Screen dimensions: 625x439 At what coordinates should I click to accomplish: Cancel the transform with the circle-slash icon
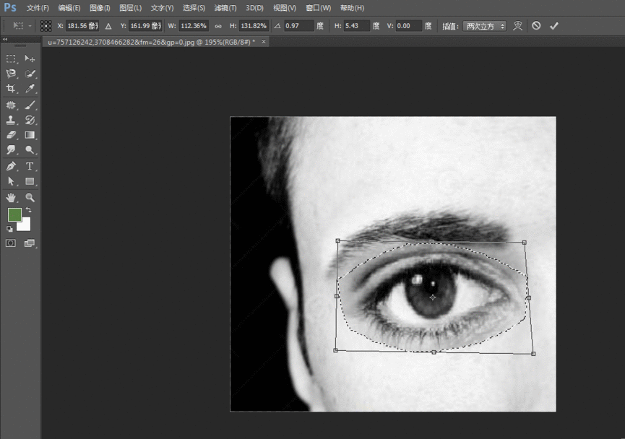point(536,25)
